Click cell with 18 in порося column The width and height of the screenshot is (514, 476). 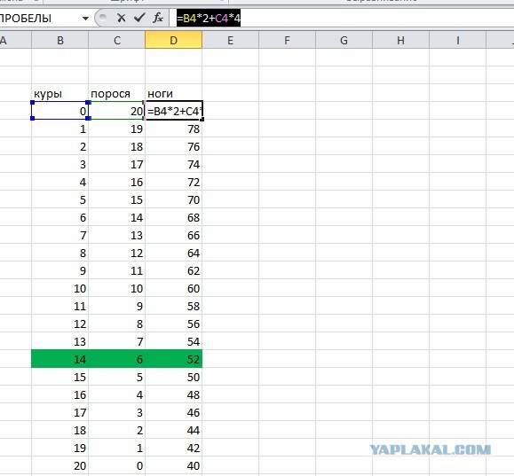coord(117,146)
